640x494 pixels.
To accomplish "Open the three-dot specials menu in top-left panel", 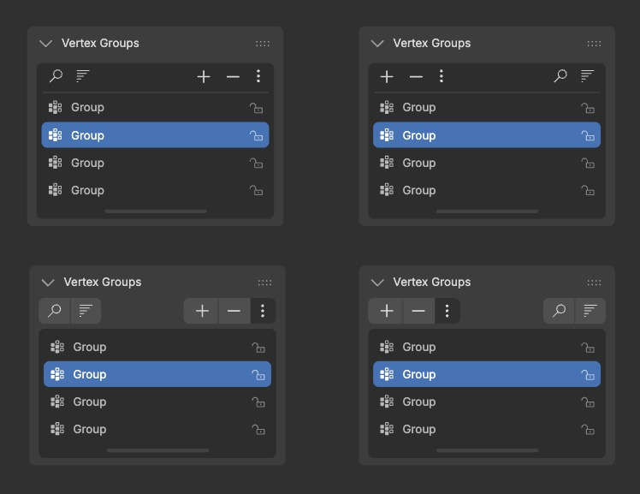I will [258, 76].
